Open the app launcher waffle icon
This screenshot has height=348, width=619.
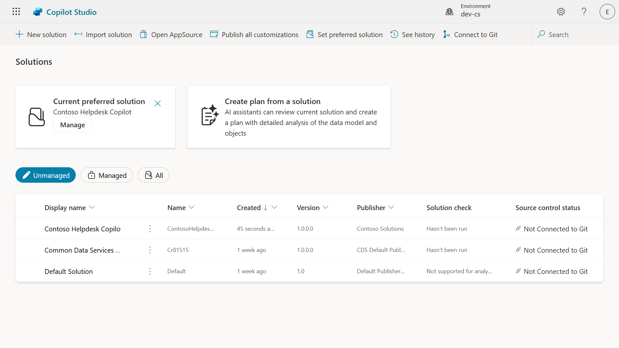click(x=16, y=12)
